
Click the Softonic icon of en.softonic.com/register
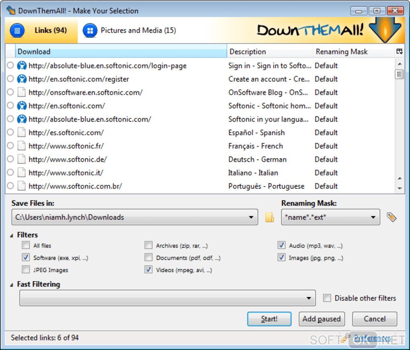[22, 79]
